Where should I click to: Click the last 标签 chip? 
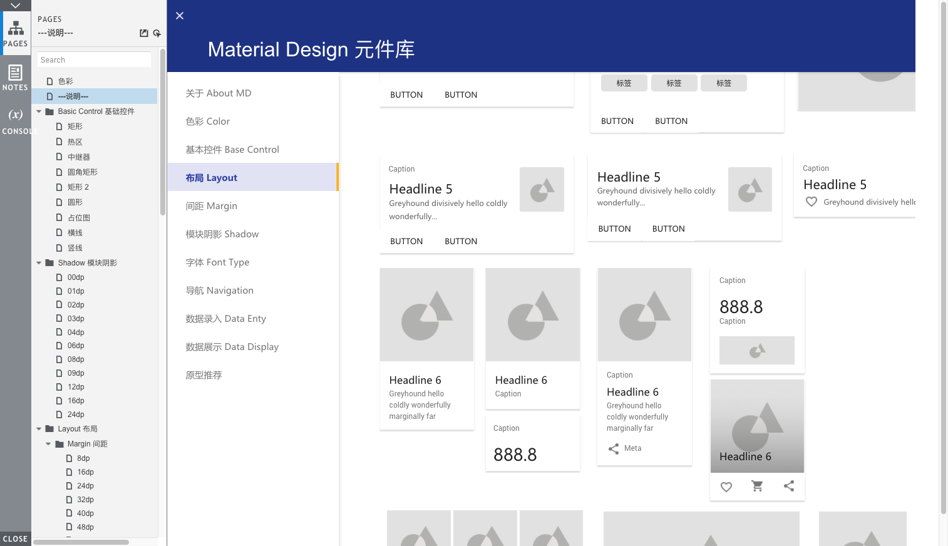(x=724, y=83)
